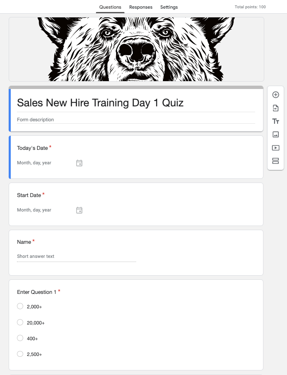Screen dimensions: 287x375
Task: Click the Enter Question 1 title
Action: (37, 292)
